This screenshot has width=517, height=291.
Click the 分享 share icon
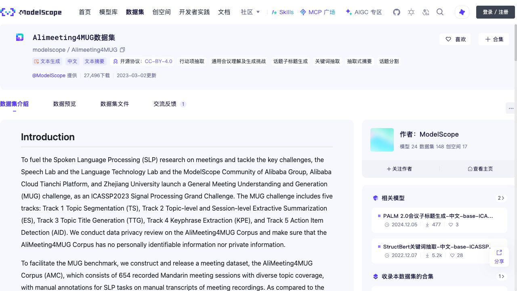pos(499,256)
